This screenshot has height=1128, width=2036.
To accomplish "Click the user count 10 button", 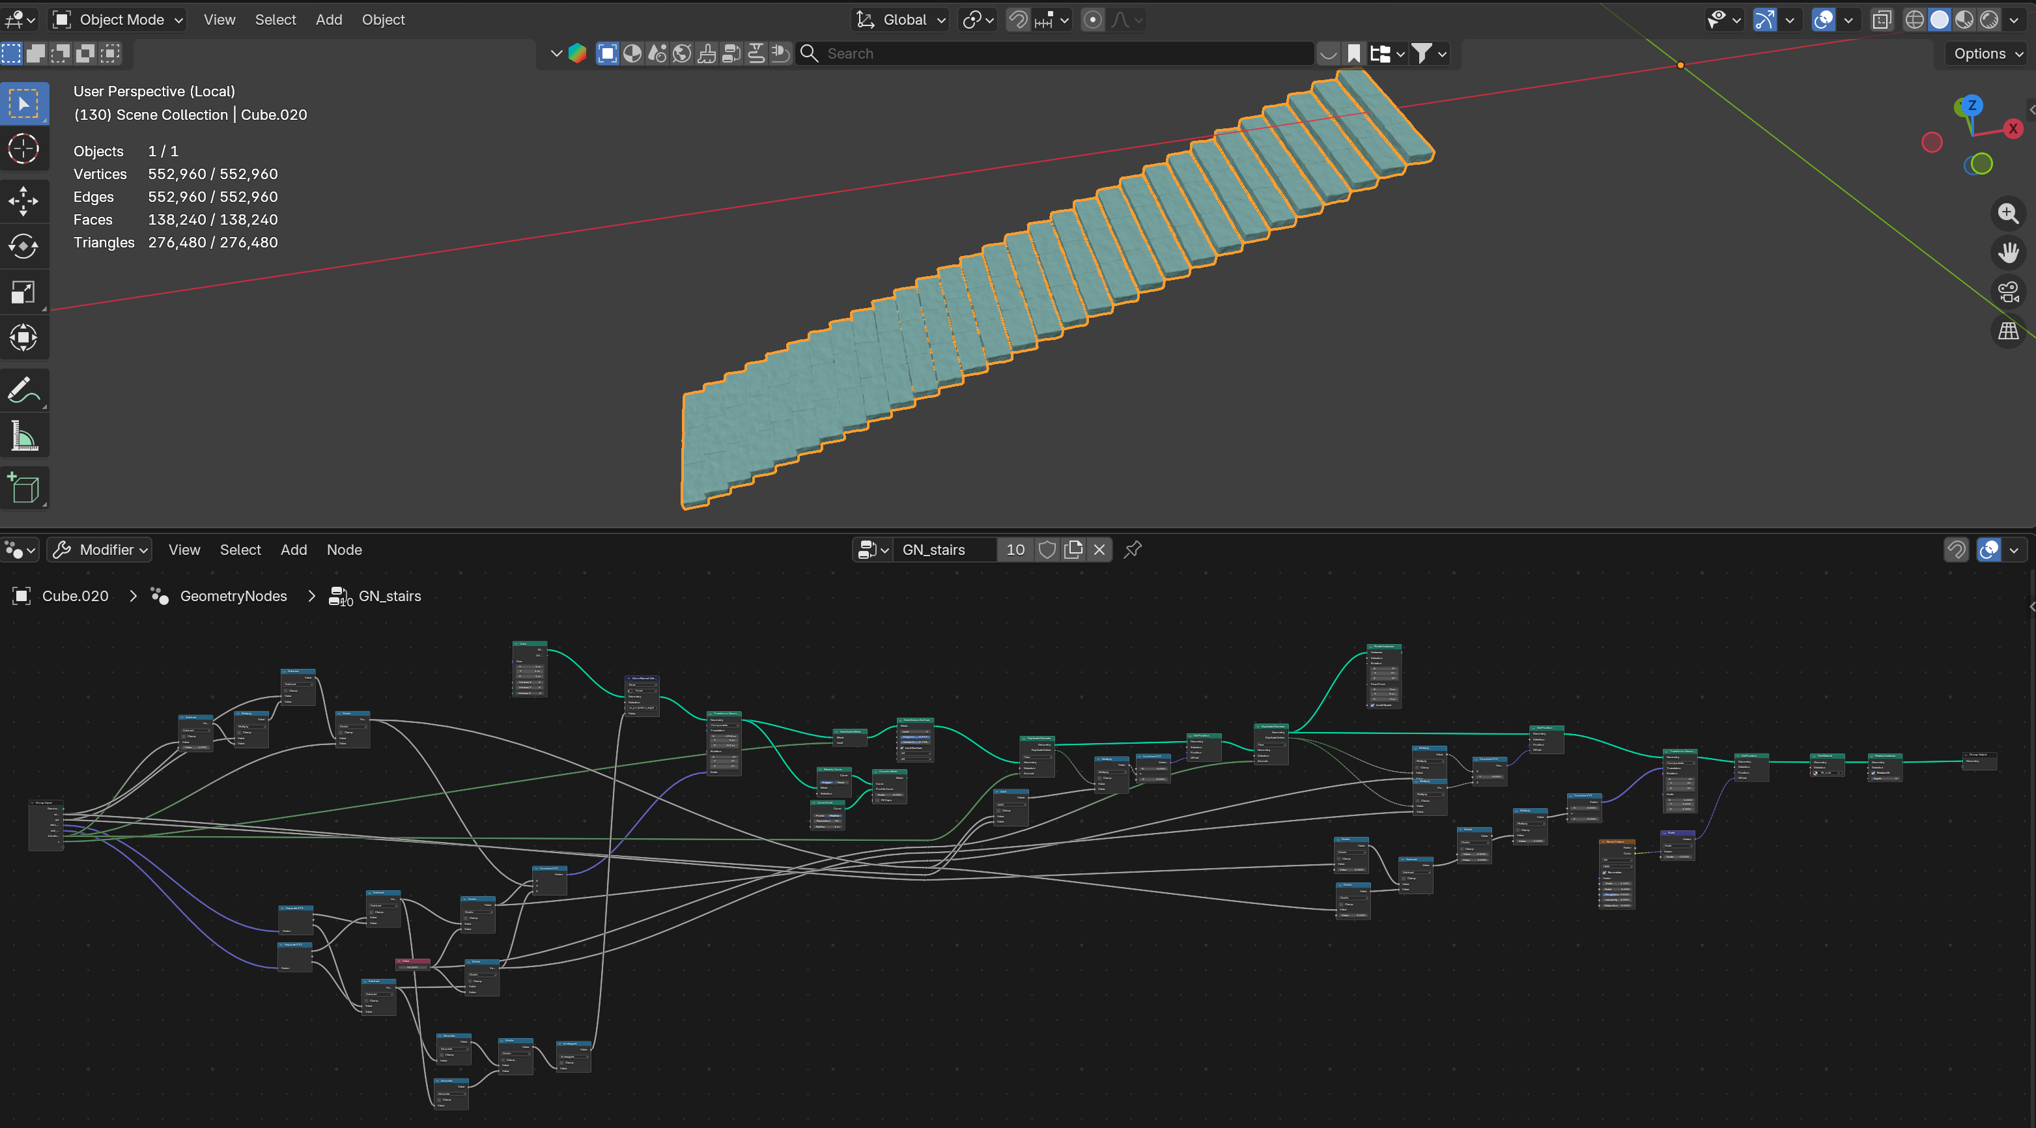I will click(x=1015, y=550).
